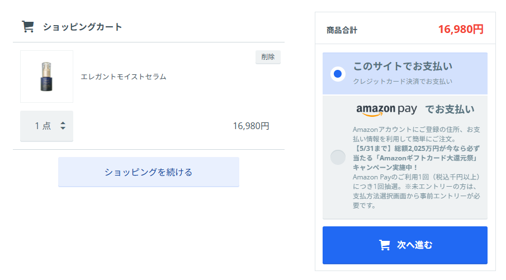Click the Amazon Pay logo

coord(386,110)
